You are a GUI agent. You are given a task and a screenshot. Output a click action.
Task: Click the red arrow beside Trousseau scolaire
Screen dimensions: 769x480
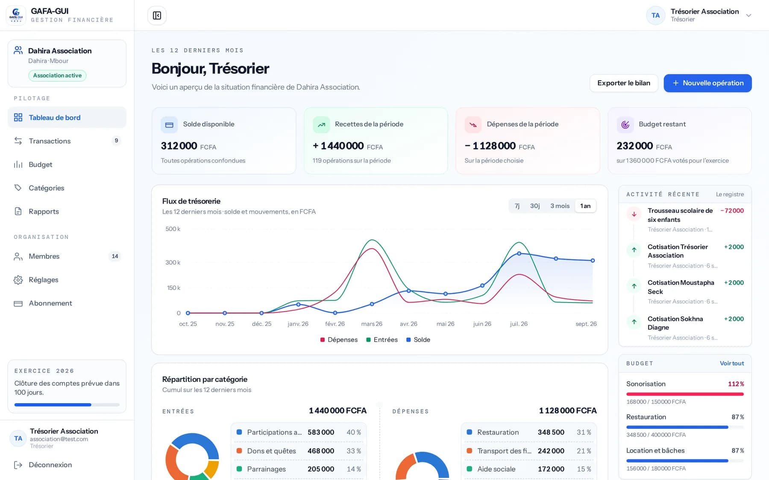click(634, 214)
